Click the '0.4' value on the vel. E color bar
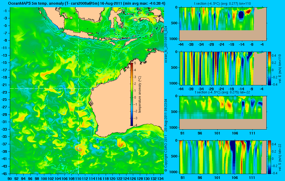Image resolution: width=285 pixels, height=181 pixels. (x=274, y=56)
